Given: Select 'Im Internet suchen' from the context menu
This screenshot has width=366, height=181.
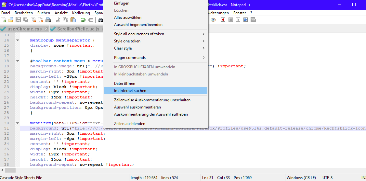Looking at the screenshot, I should (x=130, y=91).
